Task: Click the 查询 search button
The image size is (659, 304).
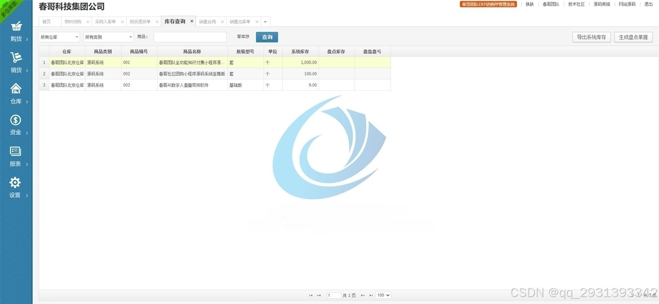Action: [x=267, y=37]
